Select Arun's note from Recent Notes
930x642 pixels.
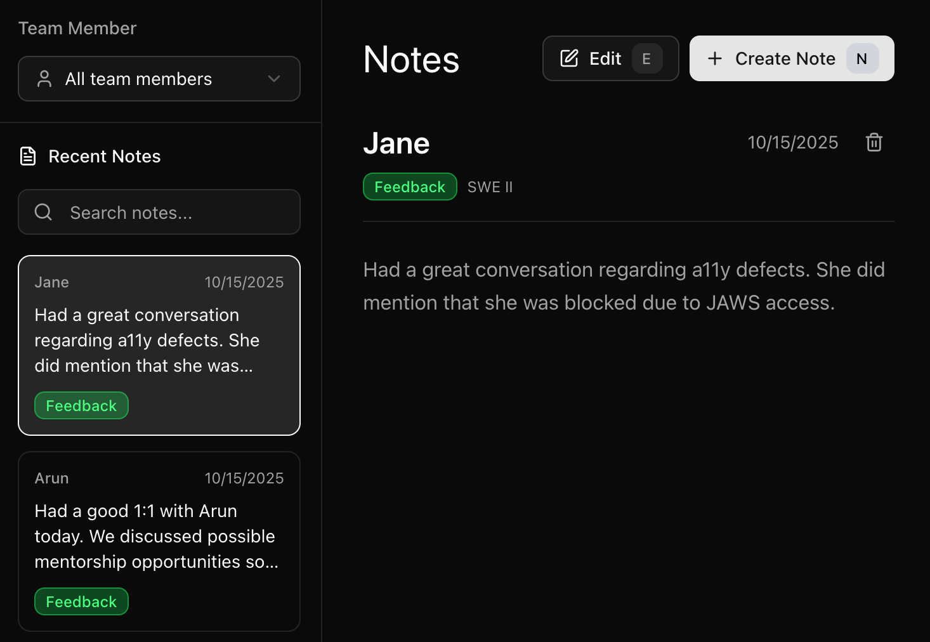(159, 541)
